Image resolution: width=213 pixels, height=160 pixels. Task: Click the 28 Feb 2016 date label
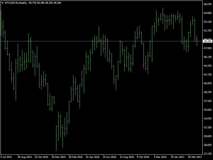(x=76, y=157)
